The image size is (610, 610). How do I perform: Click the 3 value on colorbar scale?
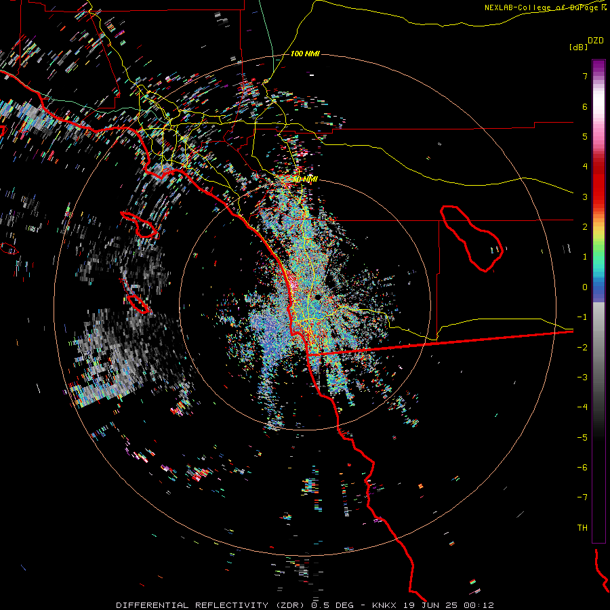tap(585, 197)
